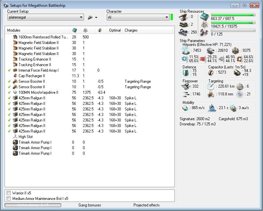263x211 pixels.
Task: Click the drone bandwidth icon beside 0 / 125
Action: pos(204,32)
